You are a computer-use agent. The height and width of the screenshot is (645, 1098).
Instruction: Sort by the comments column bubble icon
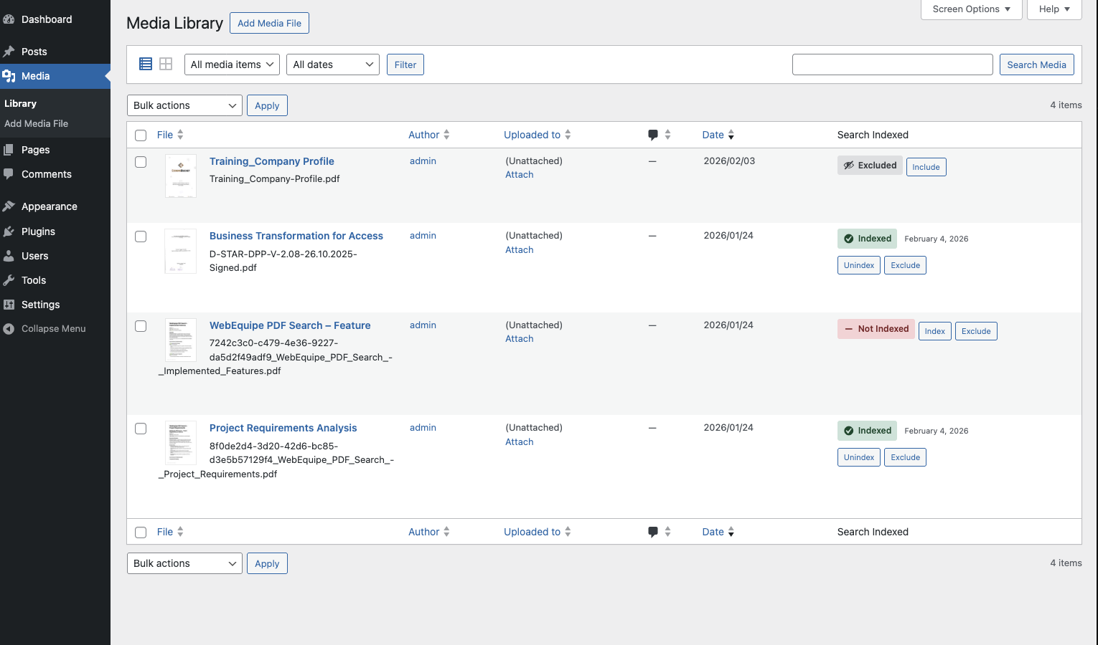click(652, 134)
